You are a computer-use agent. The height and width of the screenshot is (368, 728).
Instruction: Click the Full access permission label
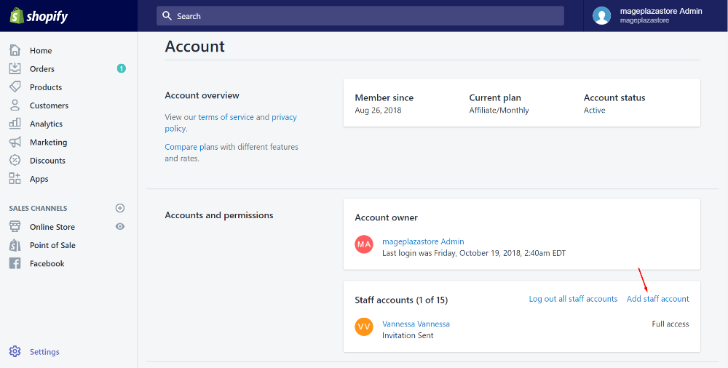click(670, 324)
